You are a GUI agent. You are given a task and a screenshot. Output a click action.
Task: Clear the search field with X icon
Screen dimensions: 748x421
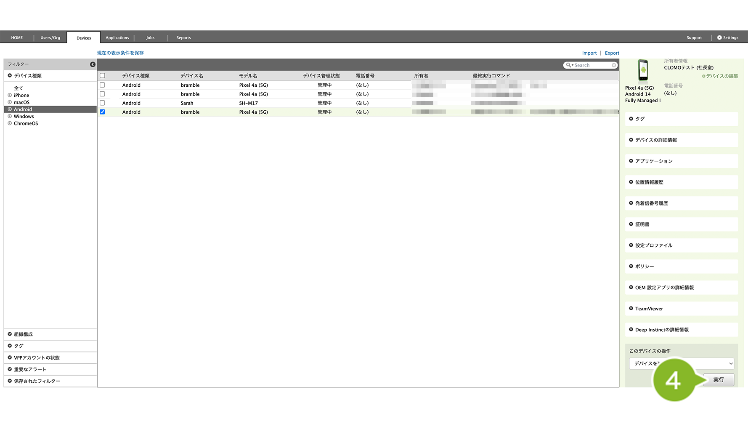coord(614,65)
